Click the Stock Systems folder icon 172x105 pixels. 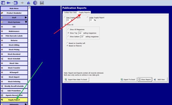tap(2, 22)
